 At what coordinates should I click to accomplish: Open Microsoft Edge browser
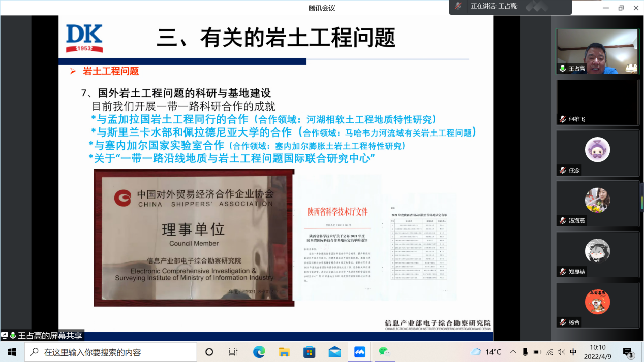click(258, 351)
